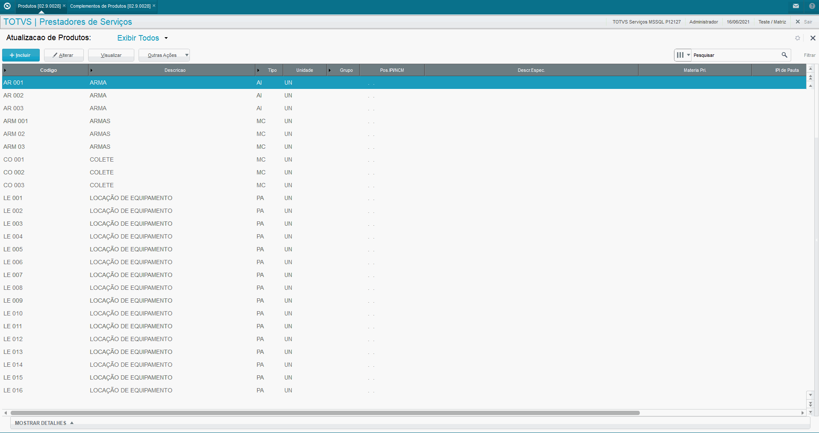Viewport: 819px width, 433px height.
Task: Switch to Complementos de Produtos tab
Action: point(110,6)
